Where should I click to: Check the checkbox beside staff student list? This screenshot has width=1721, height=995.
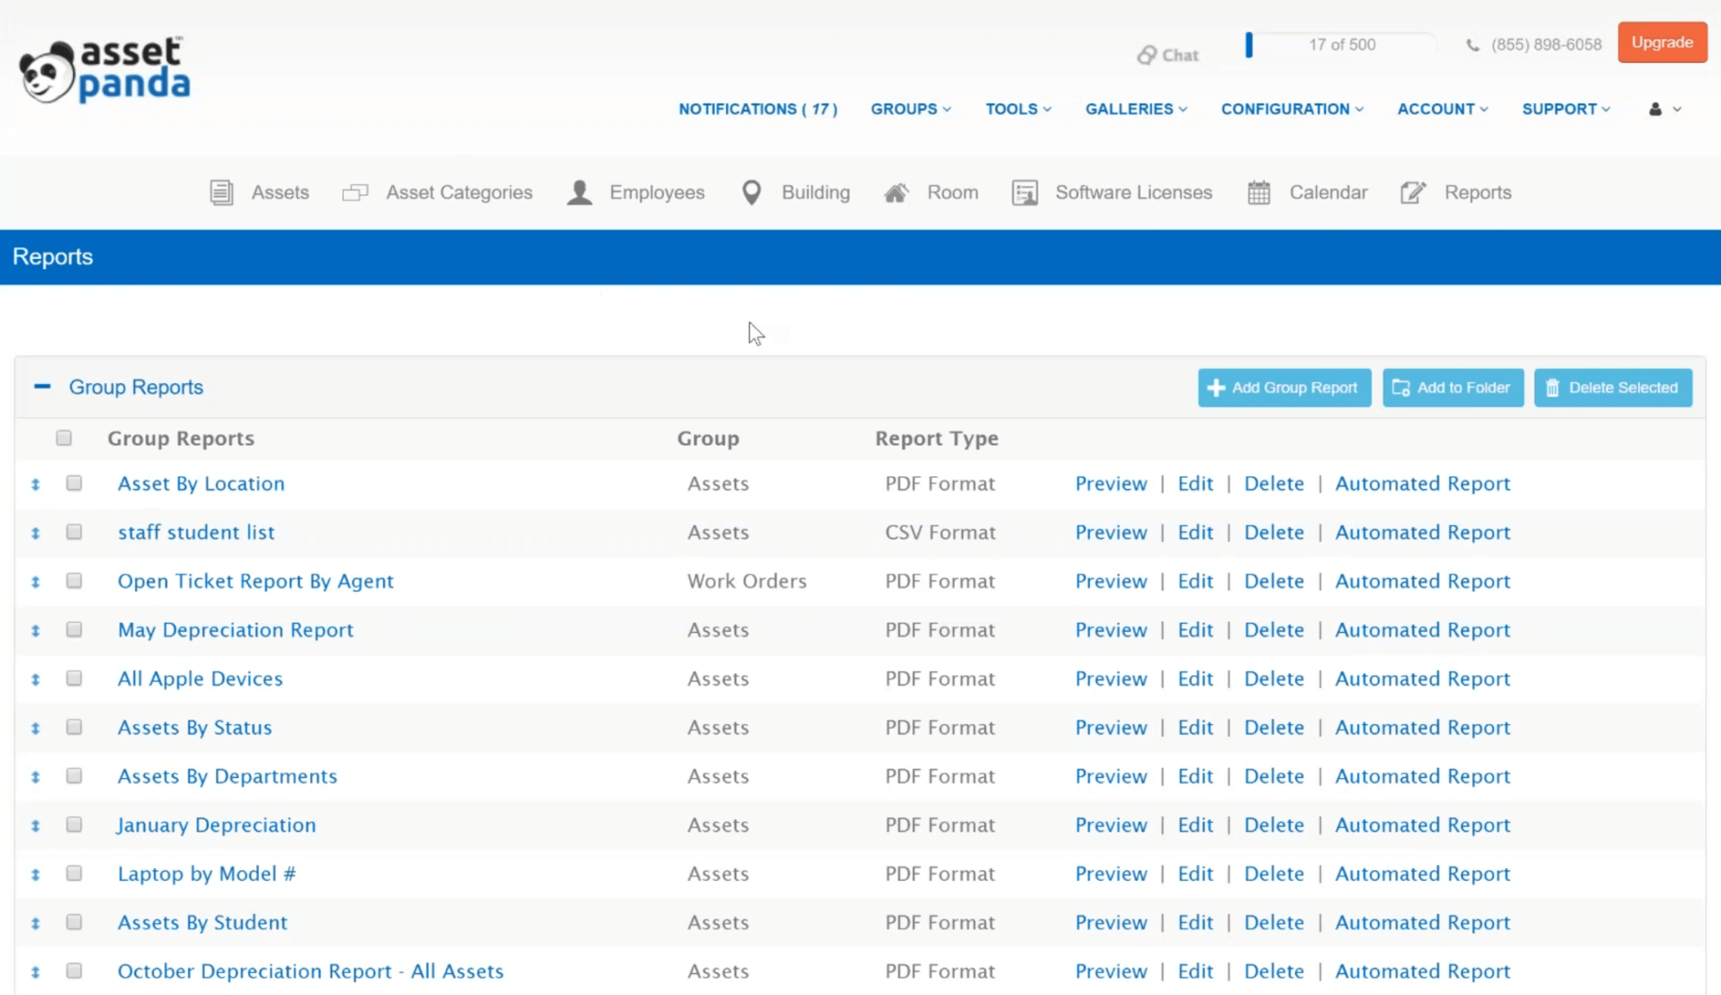[74, 532]
